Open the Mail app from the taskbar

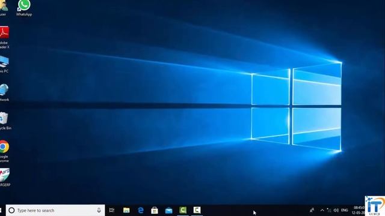pyautogui.click(x=168, y=211)
